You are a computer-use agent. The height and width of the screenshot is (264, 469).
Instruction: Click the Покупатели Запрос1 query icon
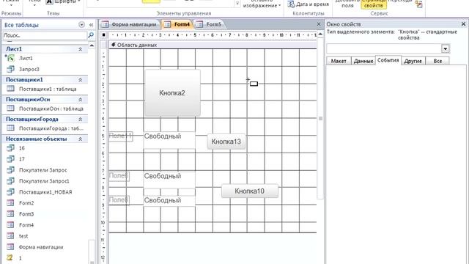coord(10,181)
